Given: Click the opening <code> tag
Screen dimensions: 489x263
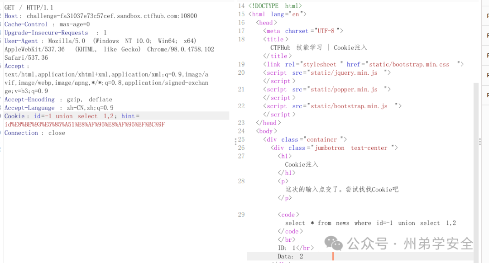Looking at the screenshot, I should point(288,215).
